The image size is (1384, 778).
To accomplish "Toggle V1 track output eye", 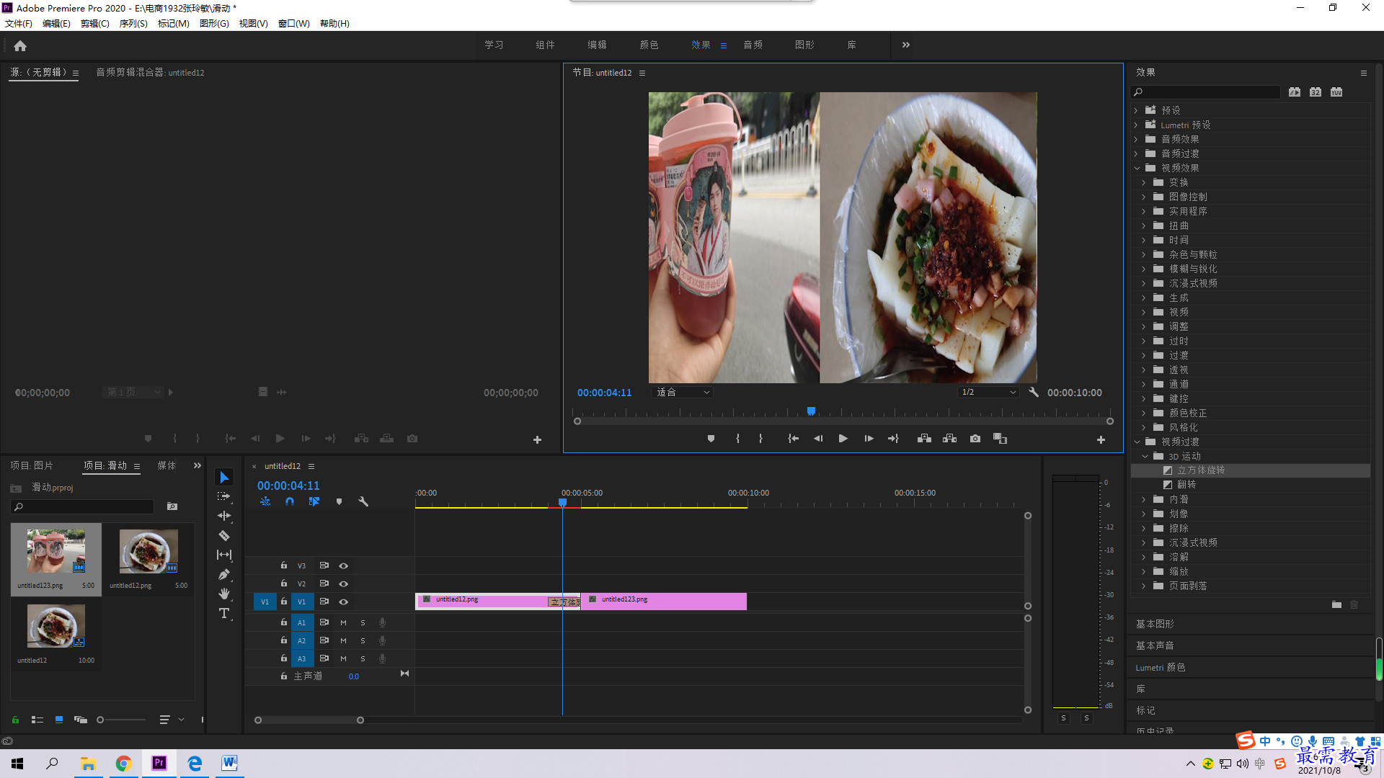I will coord(344,602).
